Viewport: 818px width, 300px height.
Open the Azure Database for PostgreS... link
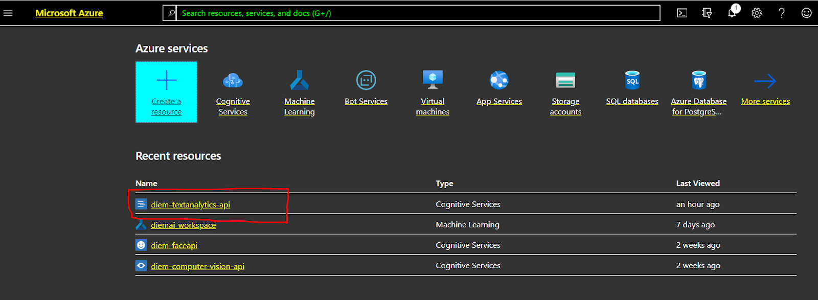[x=699, y=107]
